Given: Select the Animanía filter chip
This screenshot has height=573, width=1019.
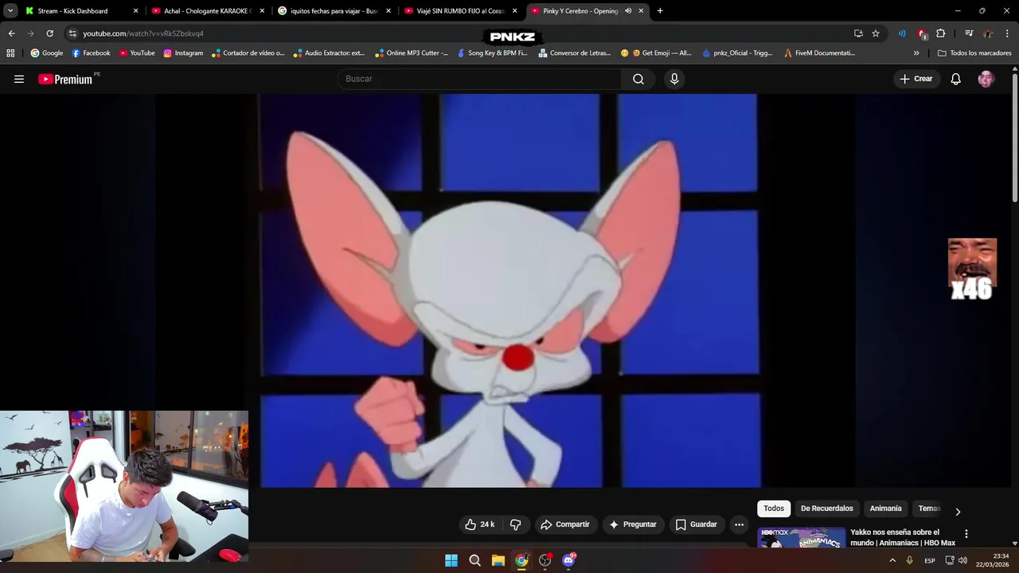Looking at the screenshot, I should coord(885,509).
